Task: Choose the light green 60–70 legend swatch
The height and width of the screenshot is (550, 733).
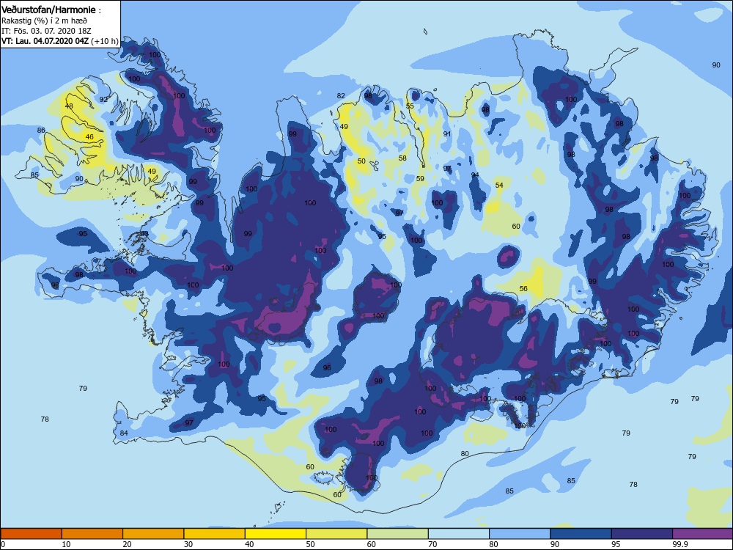Action: pos(398,534)
